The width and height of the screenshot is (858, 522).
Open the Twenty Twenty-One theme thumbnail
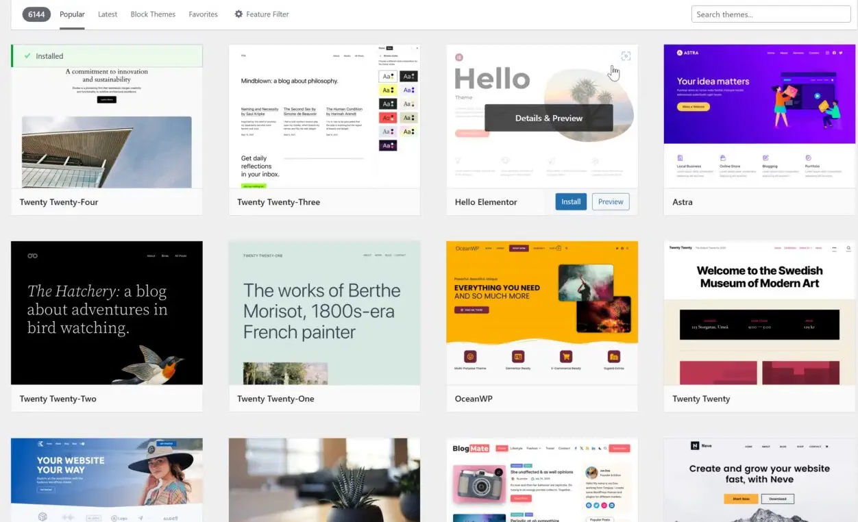325,313
